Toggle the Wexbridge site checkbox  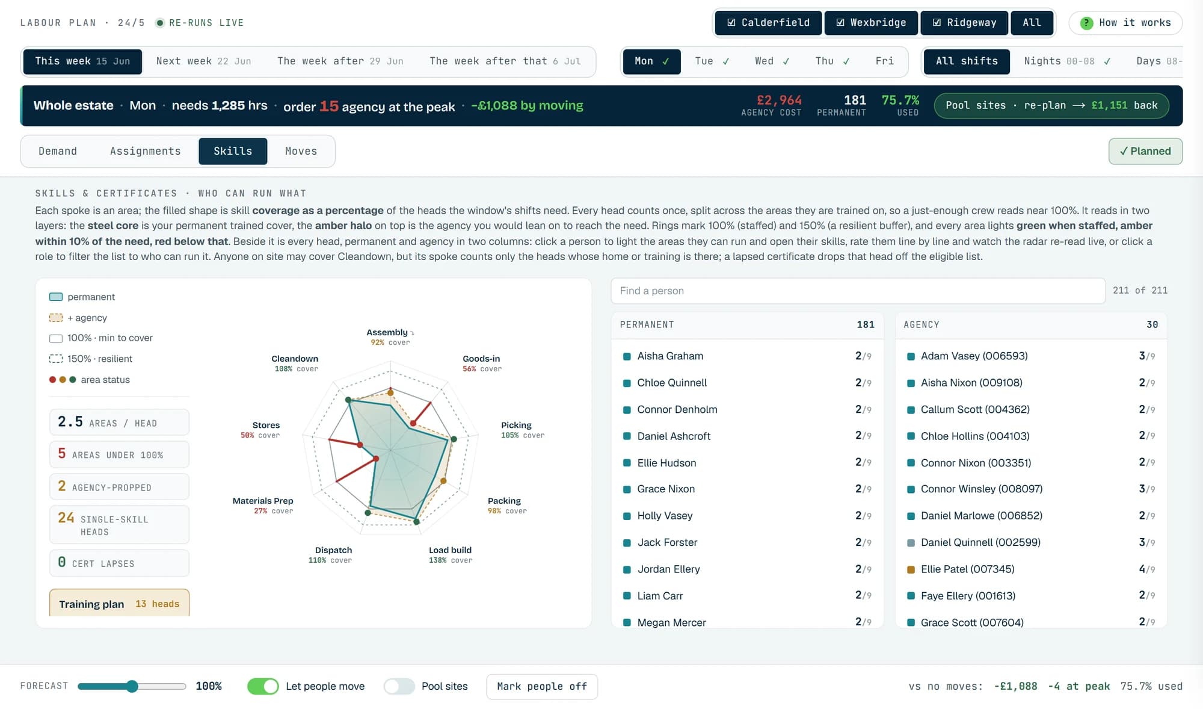coord(871,23)
